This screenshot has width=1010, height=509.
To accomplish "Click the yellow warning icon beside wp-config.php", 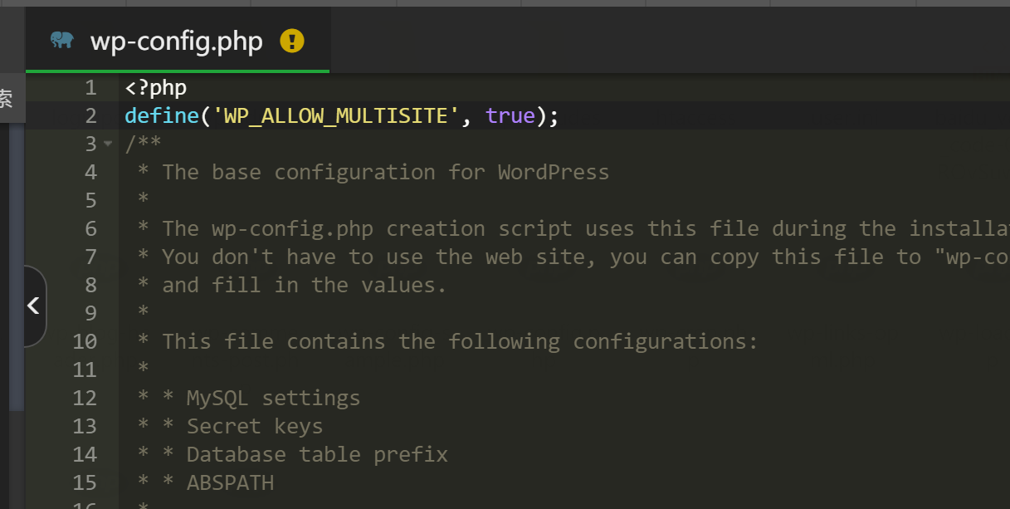I will click(292, 41).
